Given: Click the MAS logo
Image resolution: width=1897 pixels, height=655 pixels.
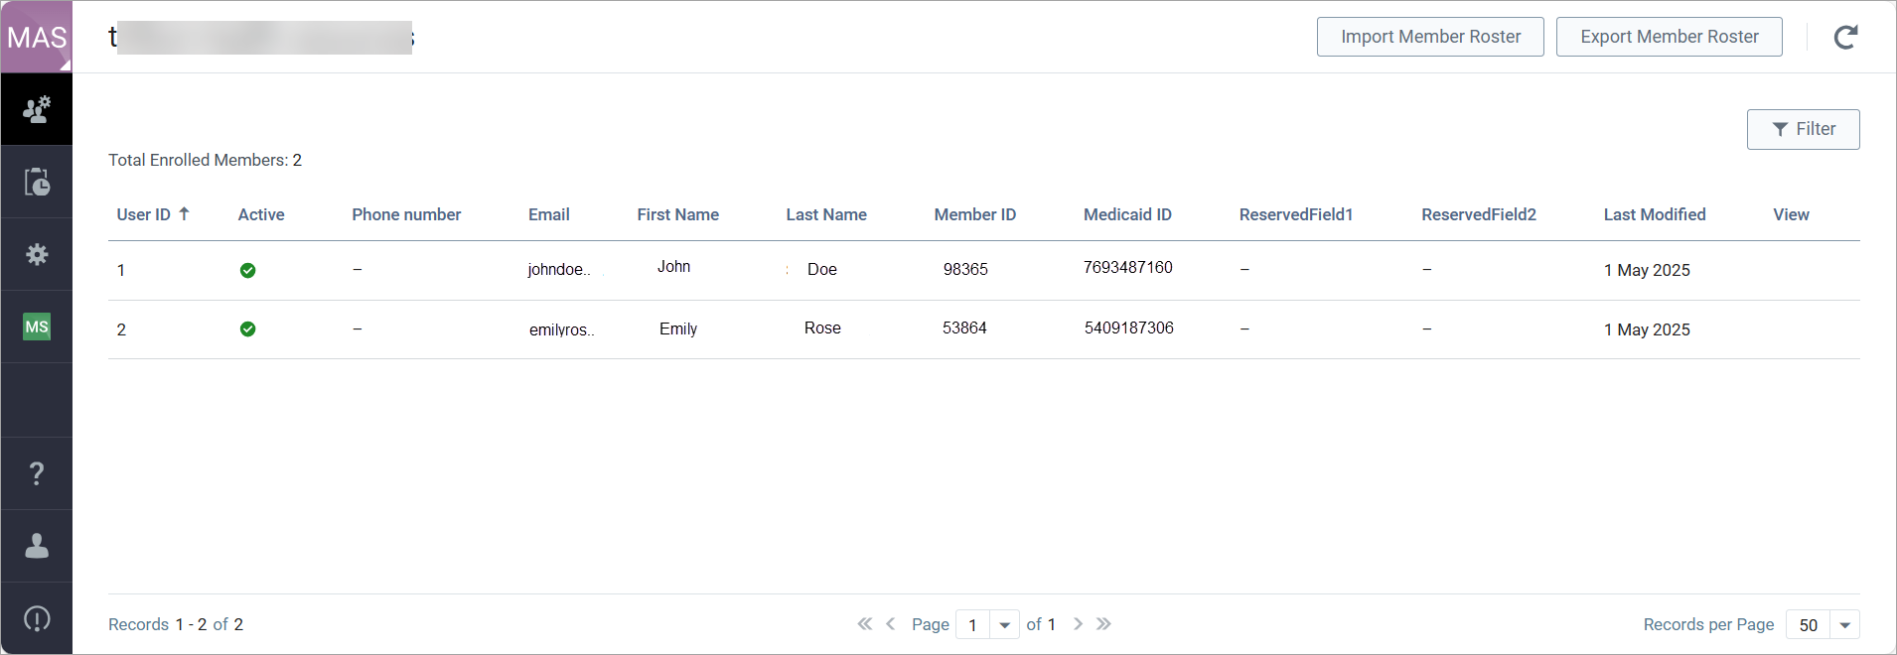Looking at the screenshot, I should 37,38.
